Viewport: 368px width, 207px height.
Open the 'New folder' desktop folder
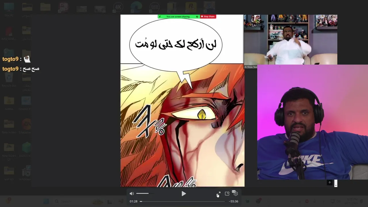pos(9,126)
